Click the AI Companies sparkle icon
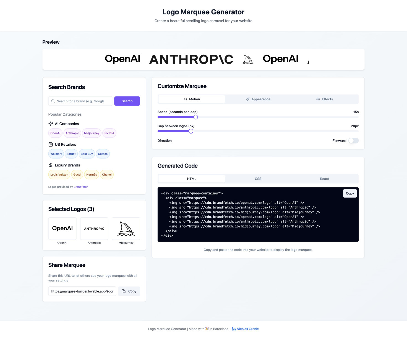This screenshot has height=337, width=407. [51, 124]
